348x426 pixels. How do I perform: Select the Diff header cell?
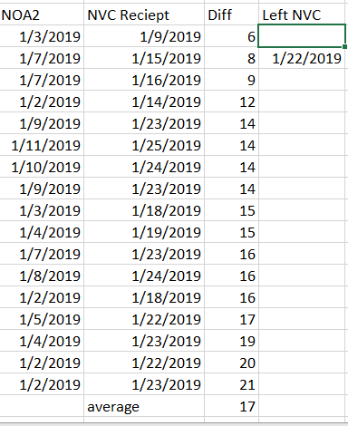coord(231,15)
